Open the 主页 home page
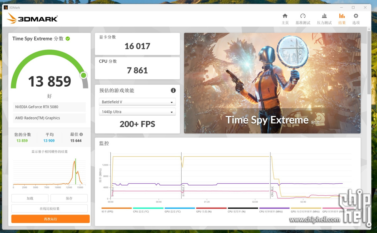The image size is (377, 233). (x=285, y=19)
